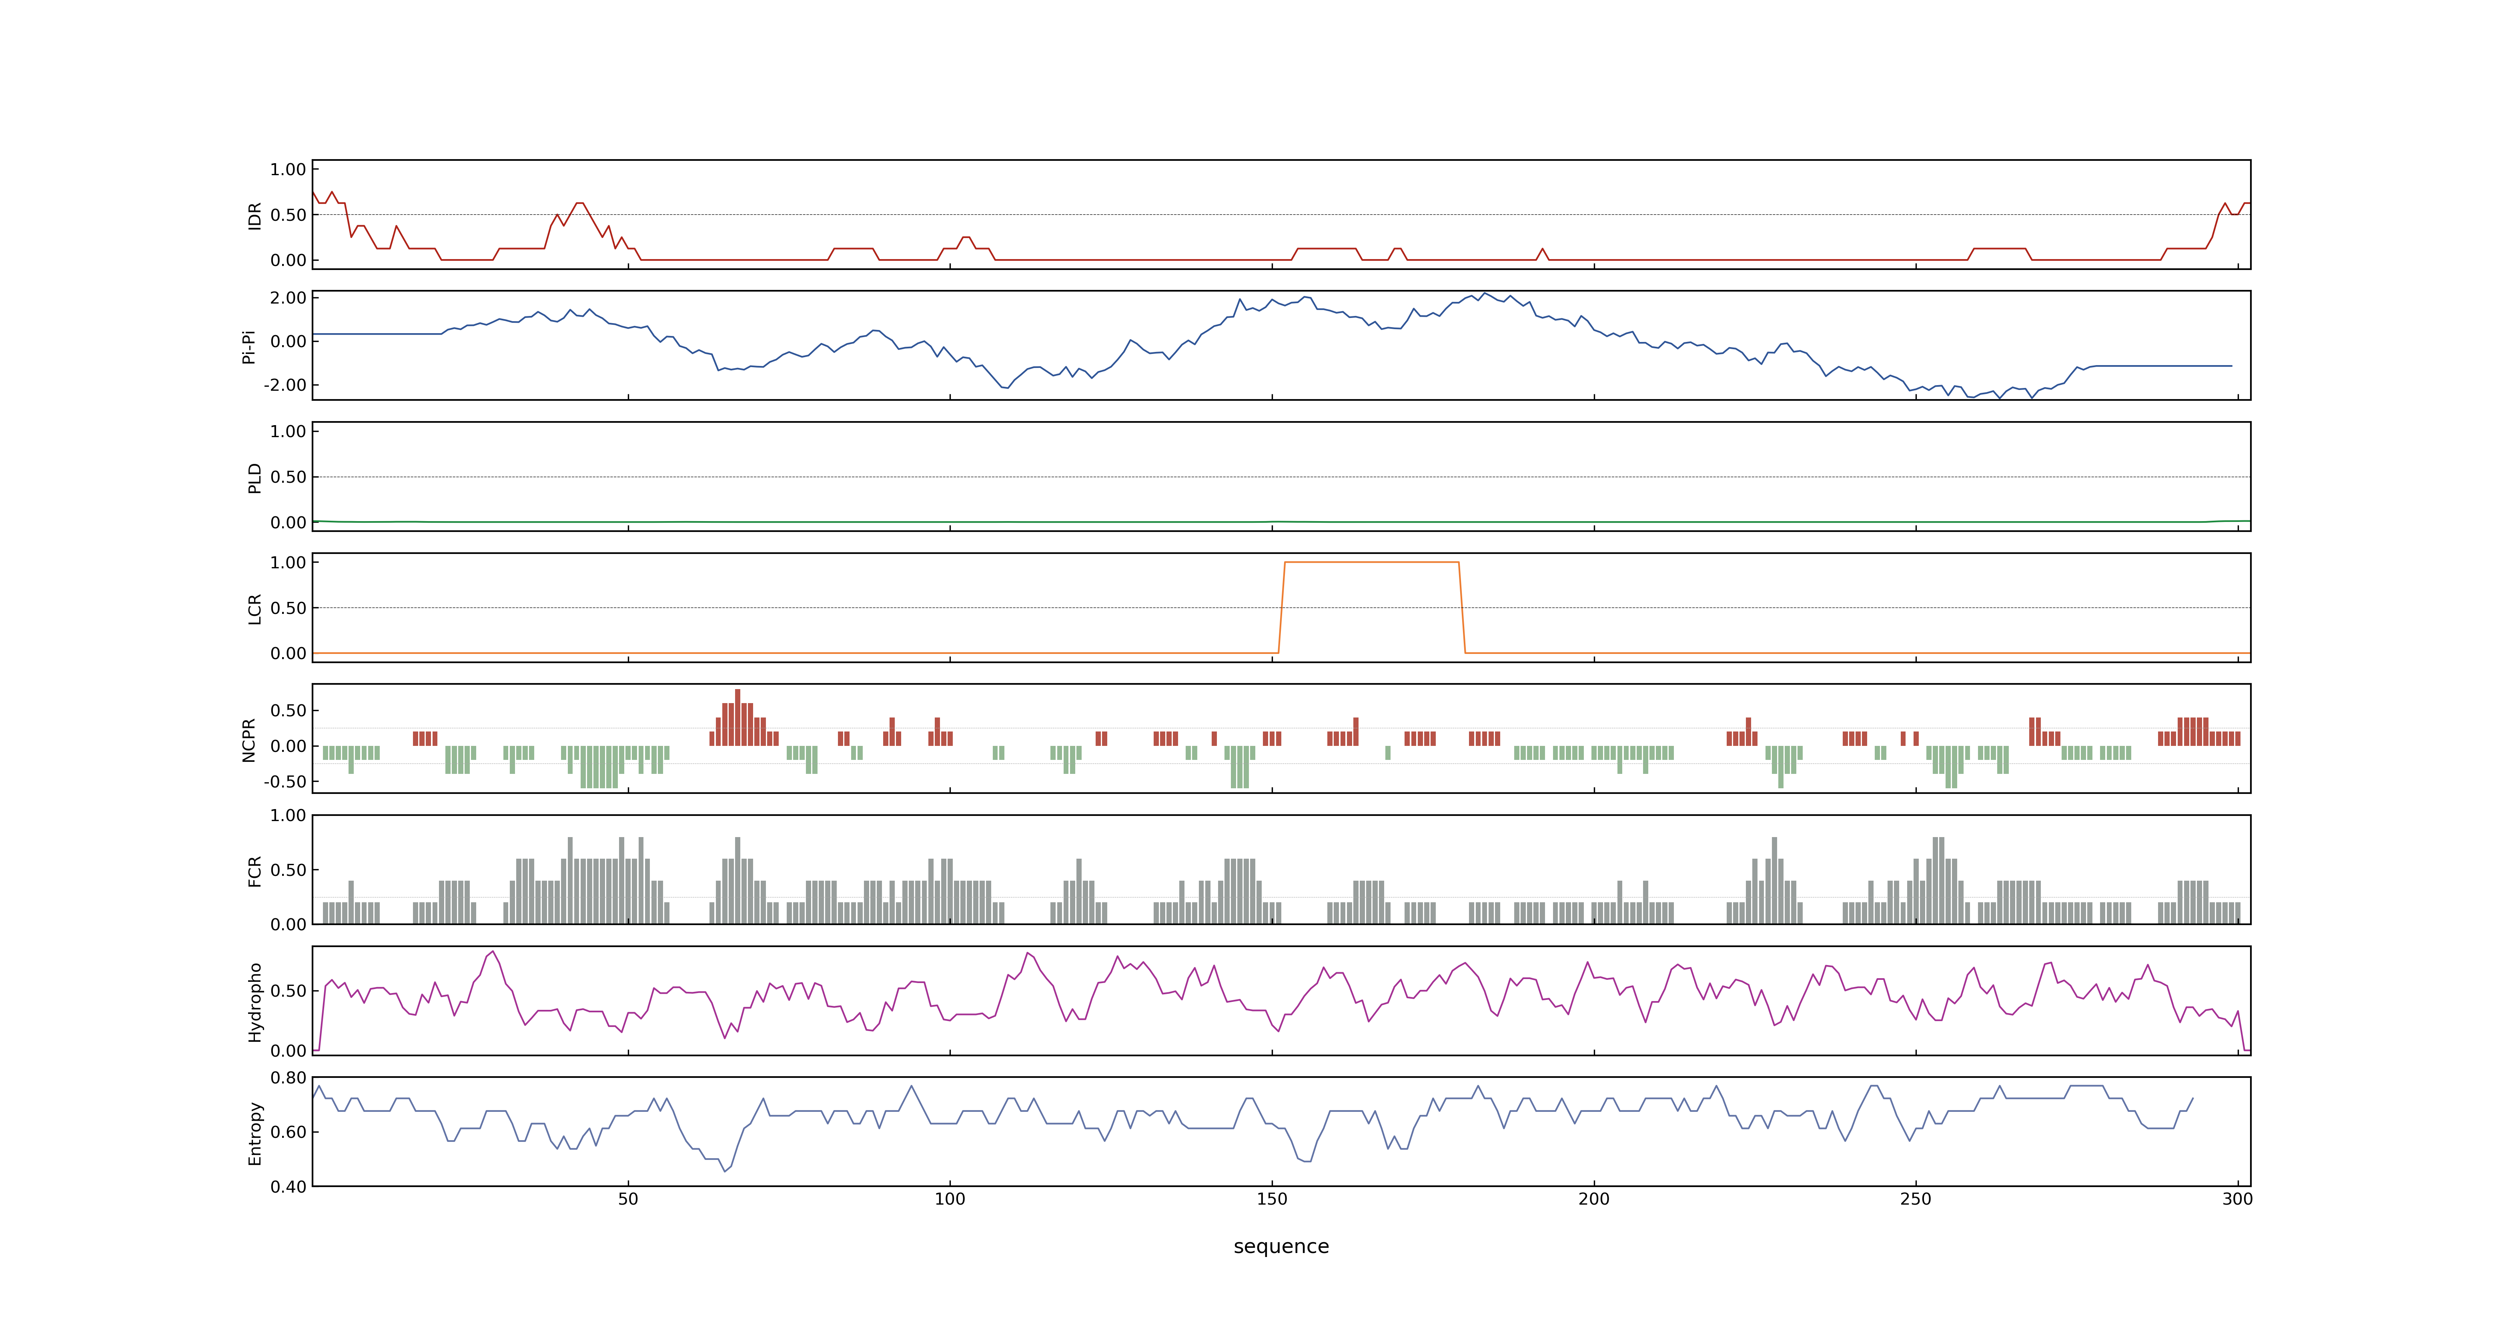Viewport: 2501px width, 1333px height.
Task: Select the LCR y-axis label
Action: [255, 608]
